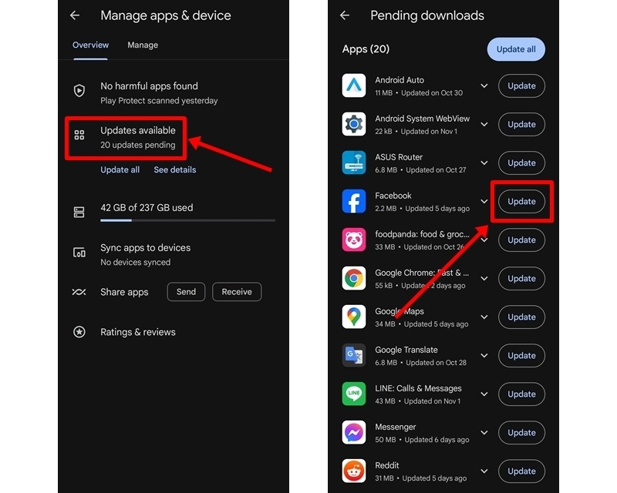Select the Google Translate app name
The width and height of the screenshot is (617, 493).
[x=406, y=350]
